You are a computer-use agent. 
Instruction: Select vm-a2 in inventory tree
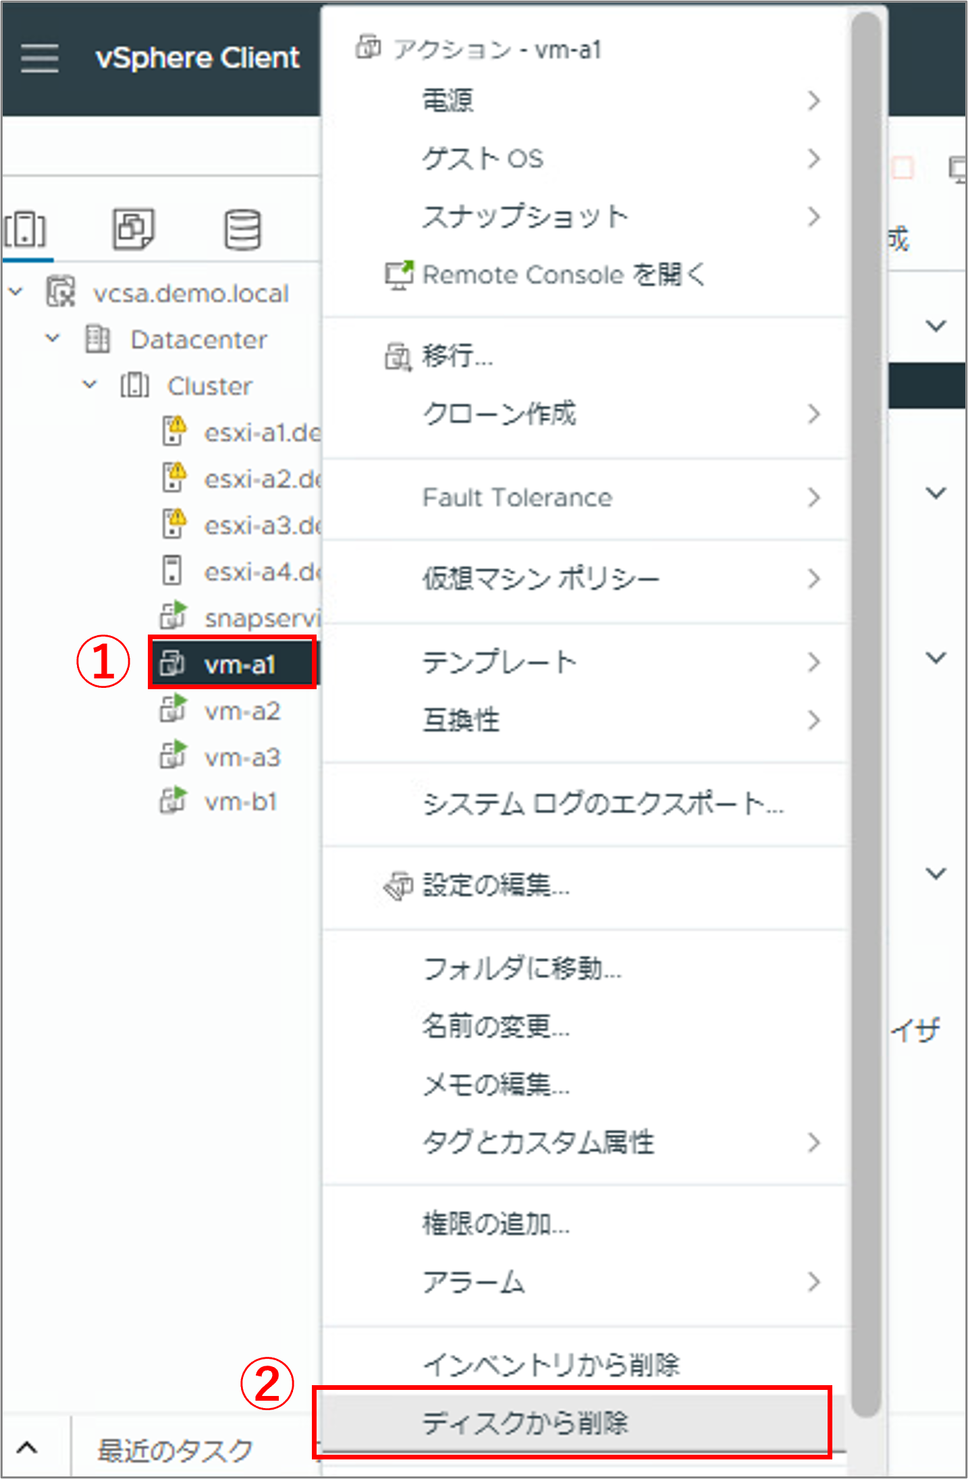(x=242, y=711)
